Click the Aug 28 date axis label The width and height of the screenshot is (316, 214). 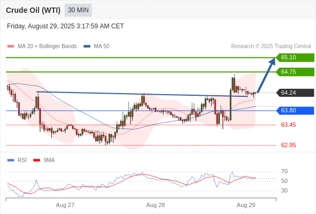[x=155, y=205]
